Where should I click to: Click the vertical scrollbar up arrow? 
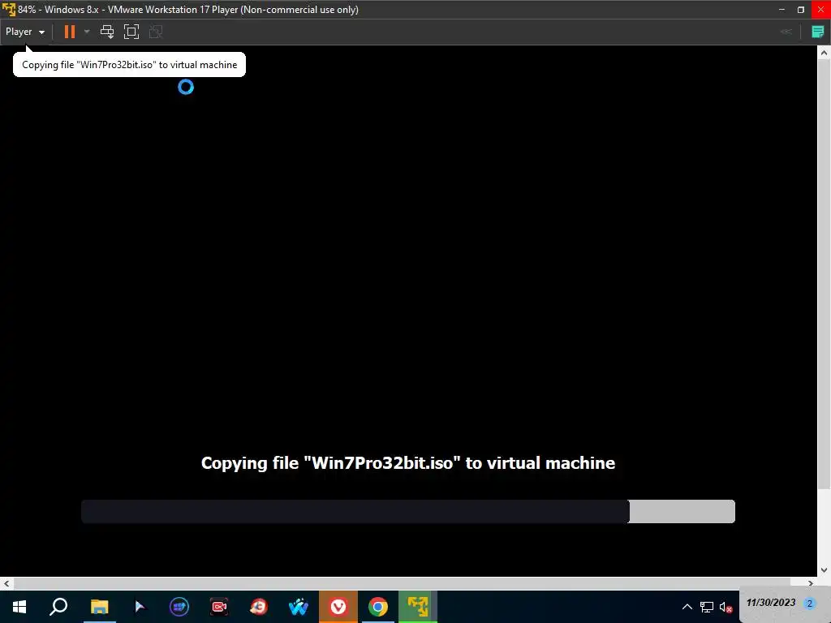click(x=824, y=53)
